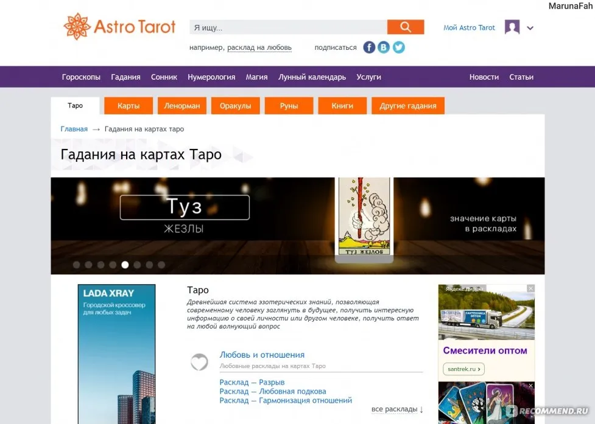Open the Facebook subscribe icon
Viewport: 595px width, 424px height.
(x=369, y=47)
